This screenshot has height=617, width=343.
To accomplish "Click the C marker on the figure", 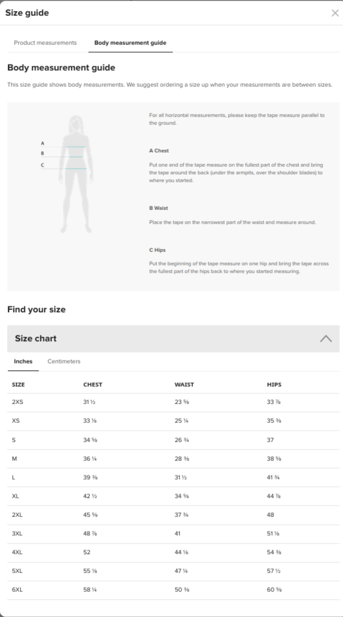I will click(x=42, y=165).
